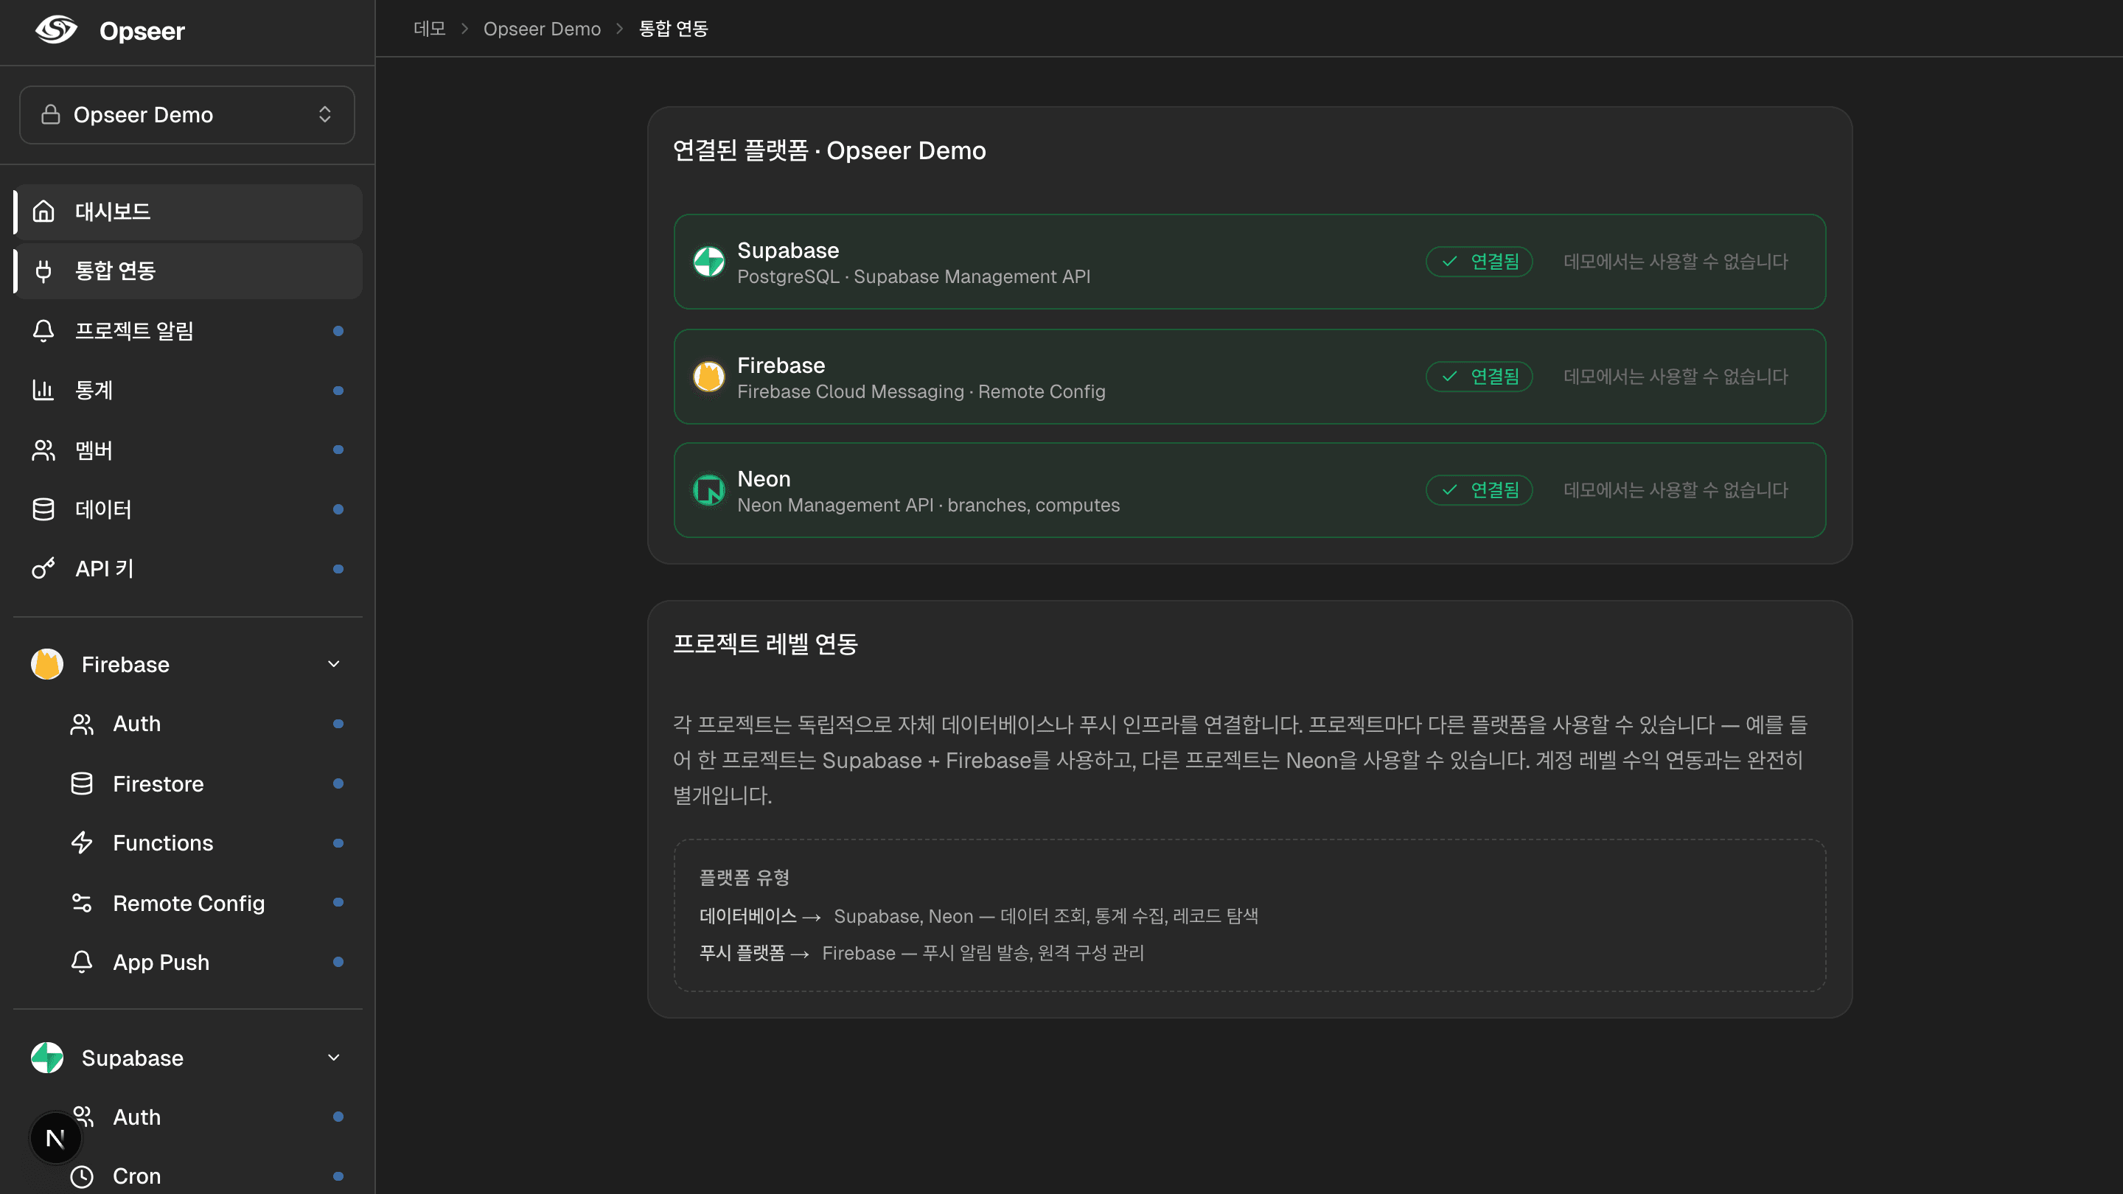This screenshot has width=2123, height=1194.
Task: Click the key icon for API 키
Action: pyautogui.click(x=43, y=568)
